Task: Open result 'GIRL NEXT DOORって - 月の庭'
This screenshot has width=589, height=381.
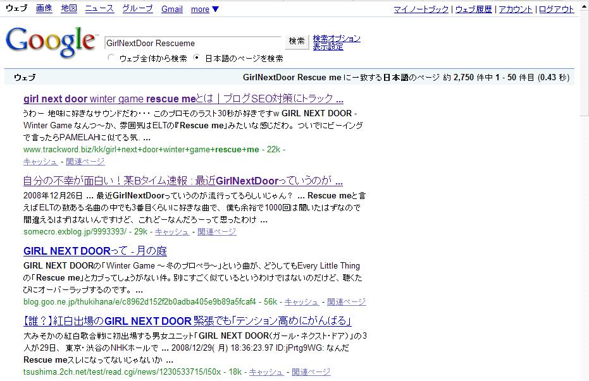Action: tap(95, 251)
